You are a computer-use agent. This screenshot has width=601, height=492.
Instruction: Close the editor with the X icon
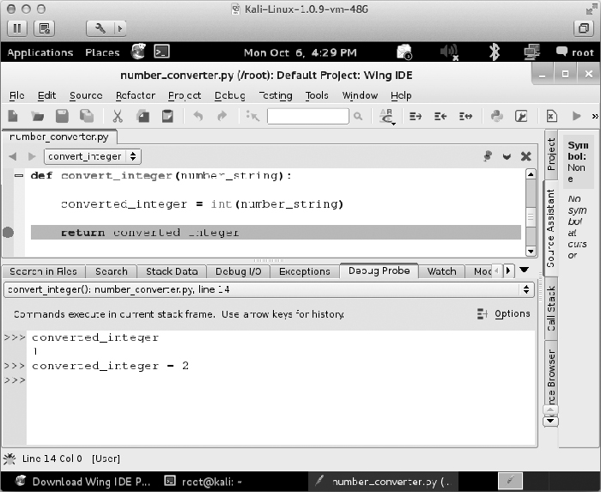(526, 156)
